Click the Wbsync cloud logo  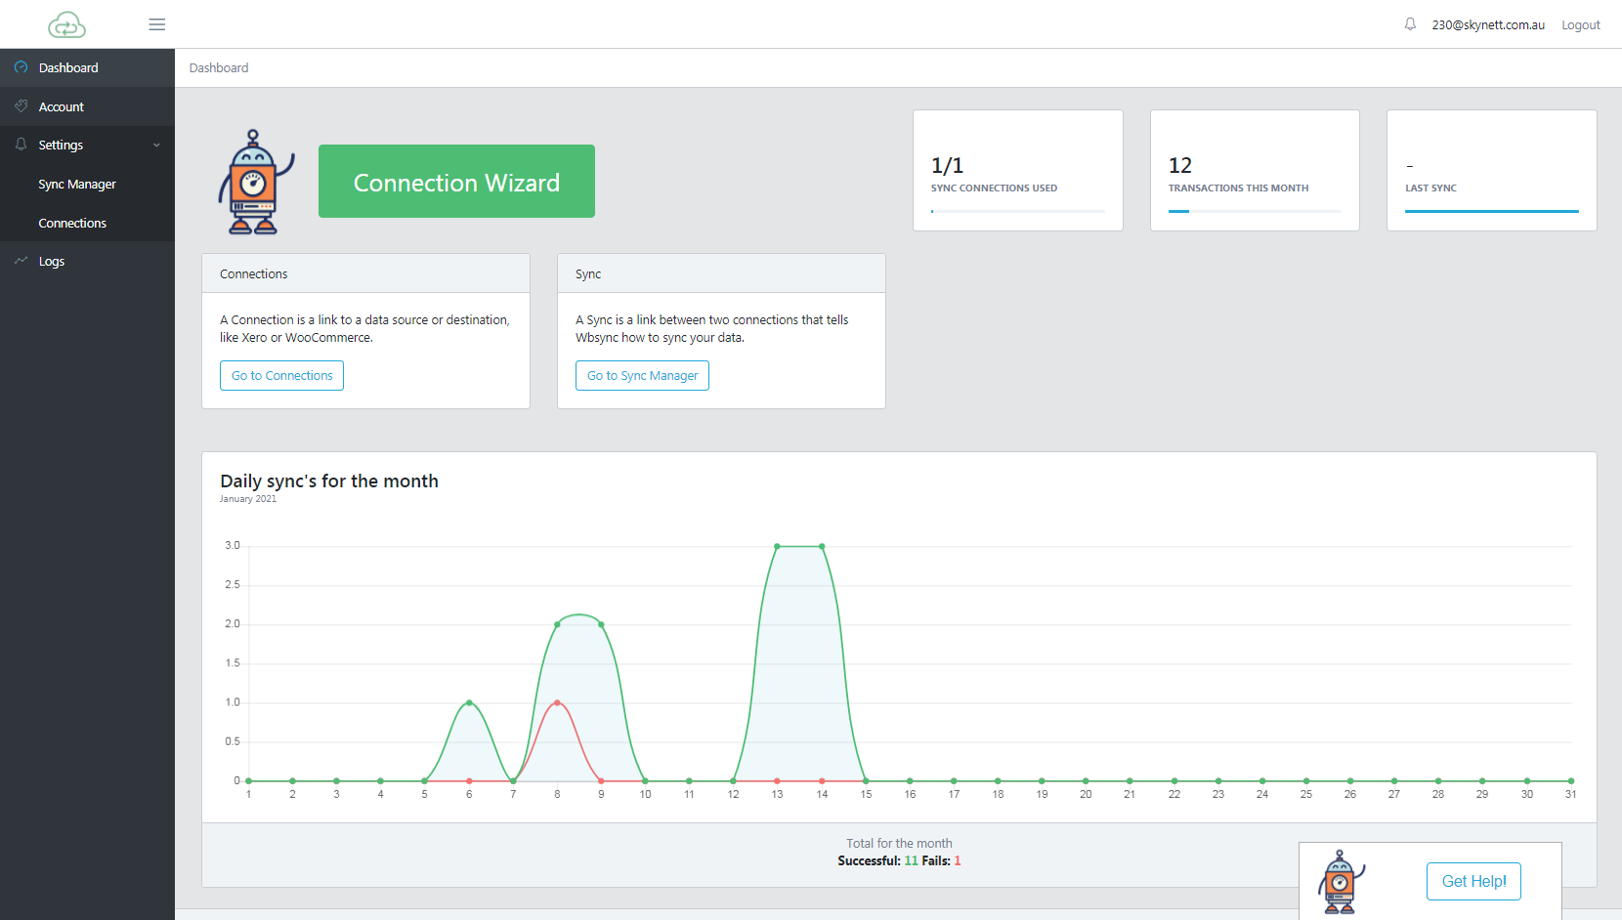(x=67, y=24)
